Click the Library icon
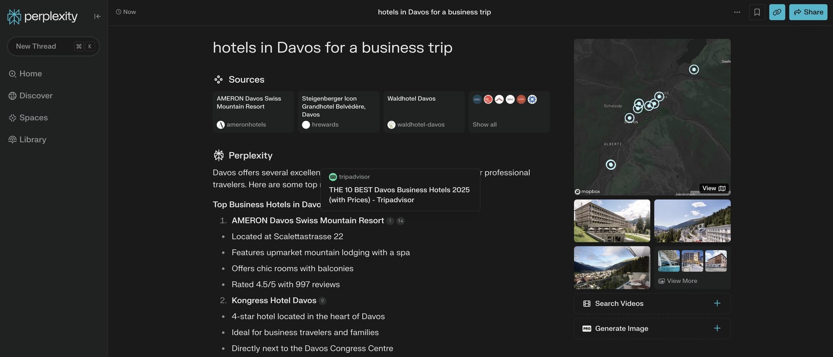Image resolution: width=833 pixels, height=357 pixels. 12,140
